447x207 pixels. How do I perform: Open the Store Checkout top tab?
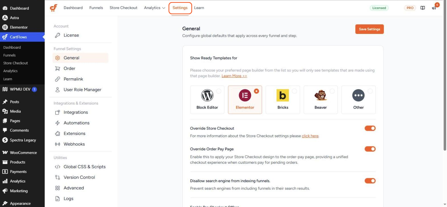tap(123, 8)
